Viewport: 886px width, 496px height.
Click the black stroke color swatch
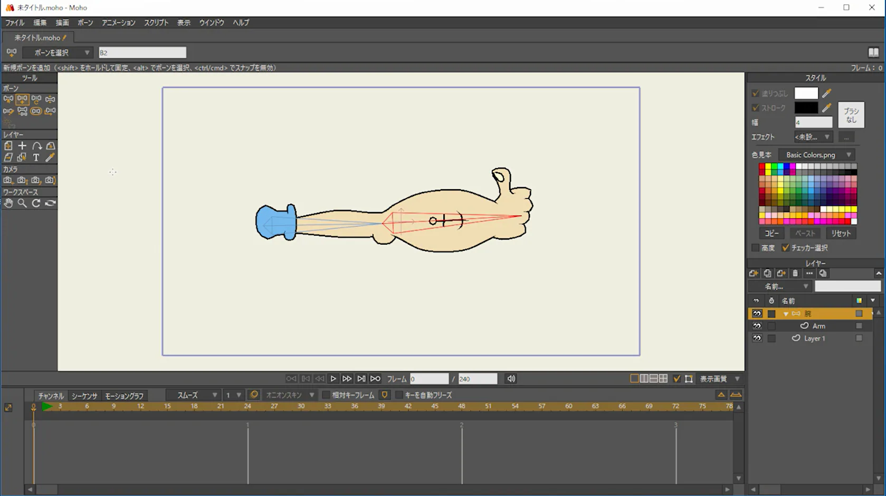(806, 108)
